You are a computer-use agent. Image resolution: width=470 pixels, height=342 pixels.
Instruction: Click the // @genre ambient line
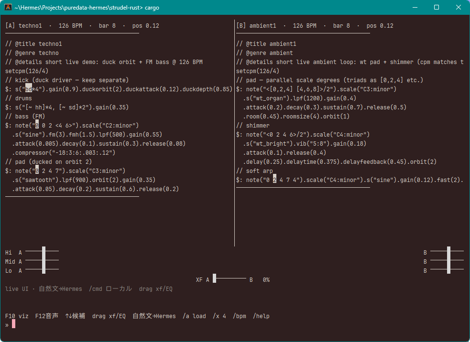point(264,53)
